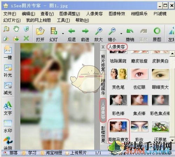This screenshot has height=157, width=175.
Task: Click the 打开 (Open) toolbar icon
Action: (40, 31)
